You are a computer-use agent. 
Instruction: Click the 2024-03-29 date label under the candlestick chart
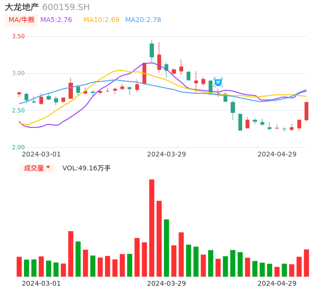(166, 154)
